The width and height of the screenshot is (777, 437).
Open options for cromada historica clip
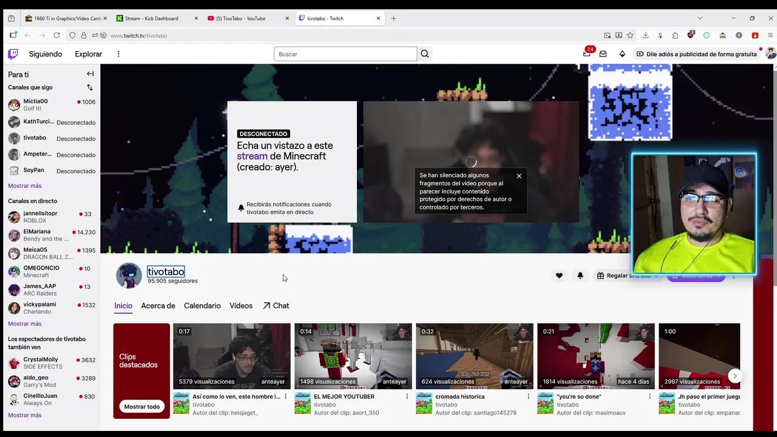[x=529, y=396]
